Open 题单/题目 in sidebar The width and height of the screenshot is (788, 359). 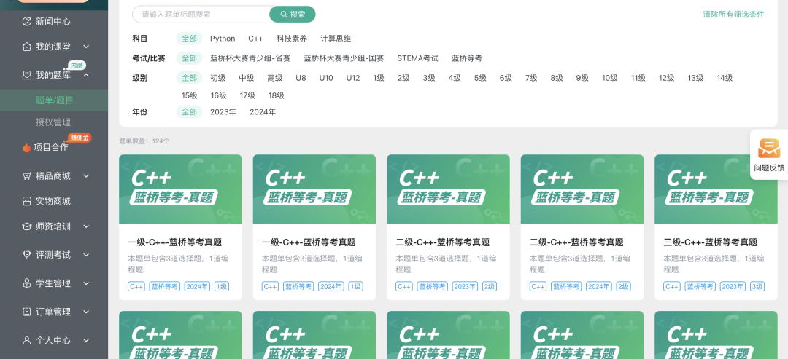[54, 100]
